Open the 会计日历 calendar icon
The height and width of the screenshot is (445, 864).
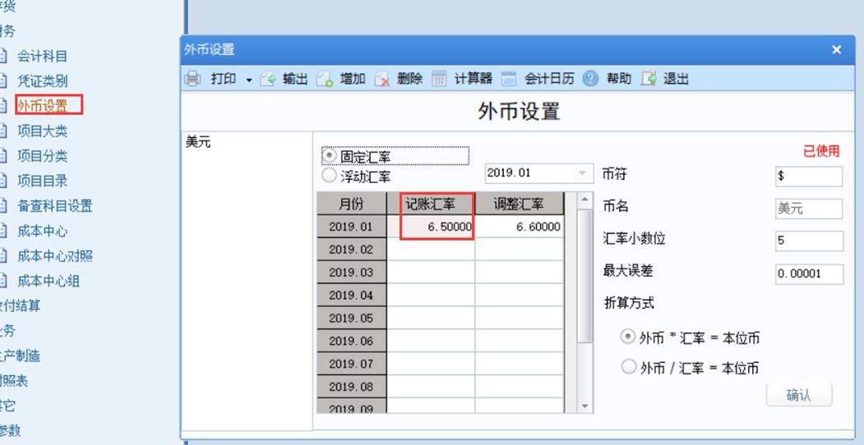tap(509, 79)
